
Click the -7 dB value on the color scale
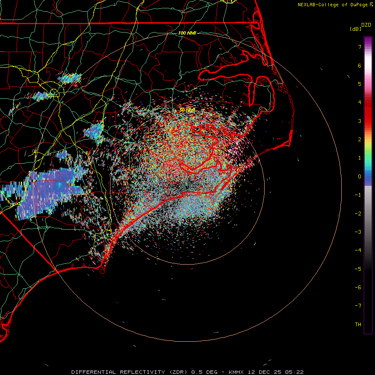(358, 306)
